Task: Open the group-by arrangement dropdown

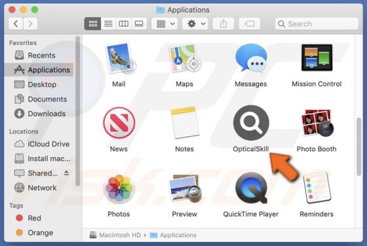Action: point(164,24)
